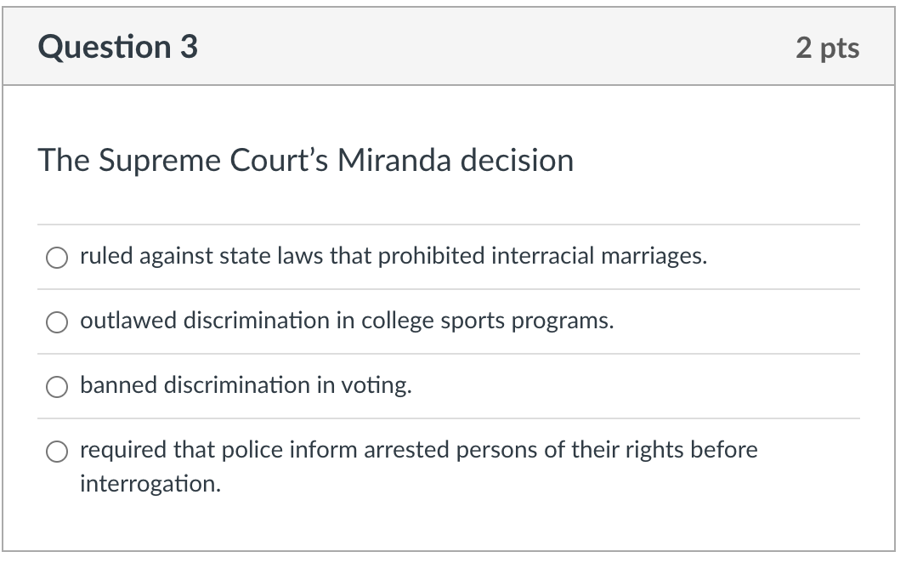906x563 pixels.
Task: Click the text 'ruled against state laws' answer
Action: point(394,256)
